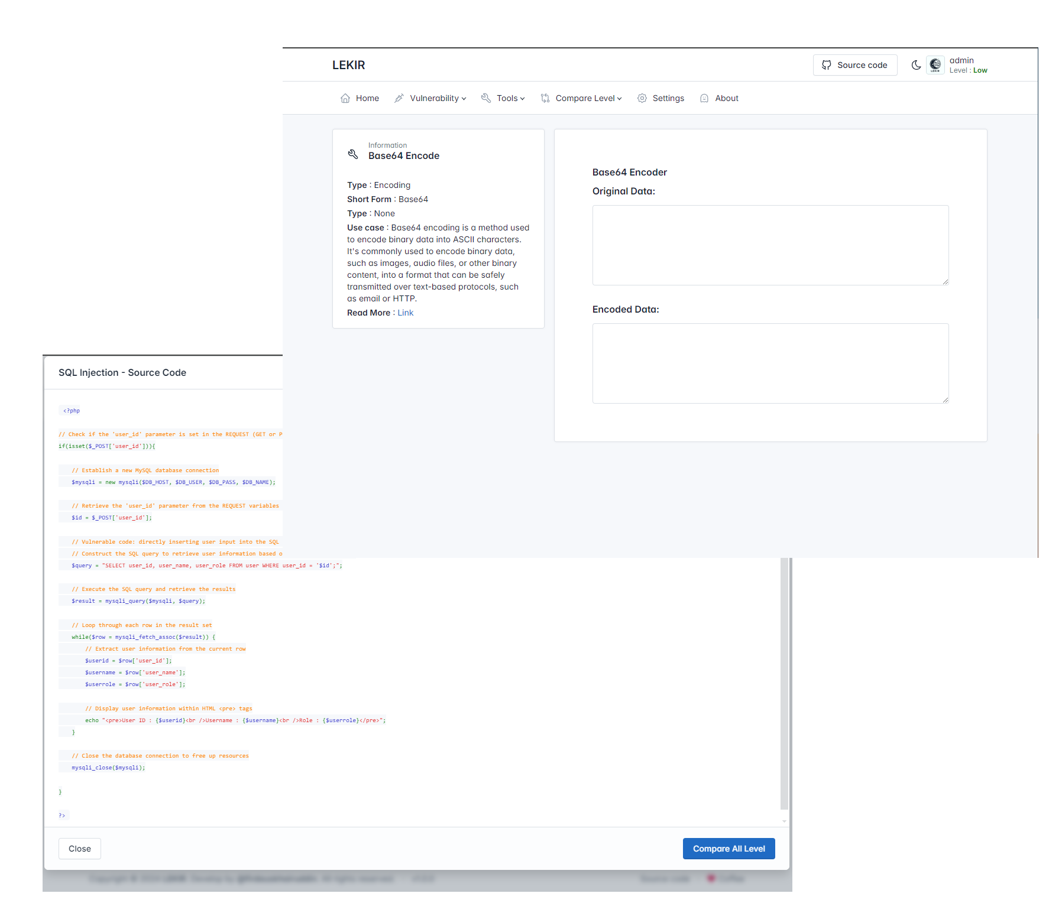This screenshot has height=916, width=1049.
Task: Toggle dark mode with the moon icon
Action: pyautogui.click(x=916, y=65)
